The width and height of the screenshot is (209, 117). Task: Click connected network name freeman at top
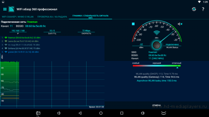(x=32, y=22)
